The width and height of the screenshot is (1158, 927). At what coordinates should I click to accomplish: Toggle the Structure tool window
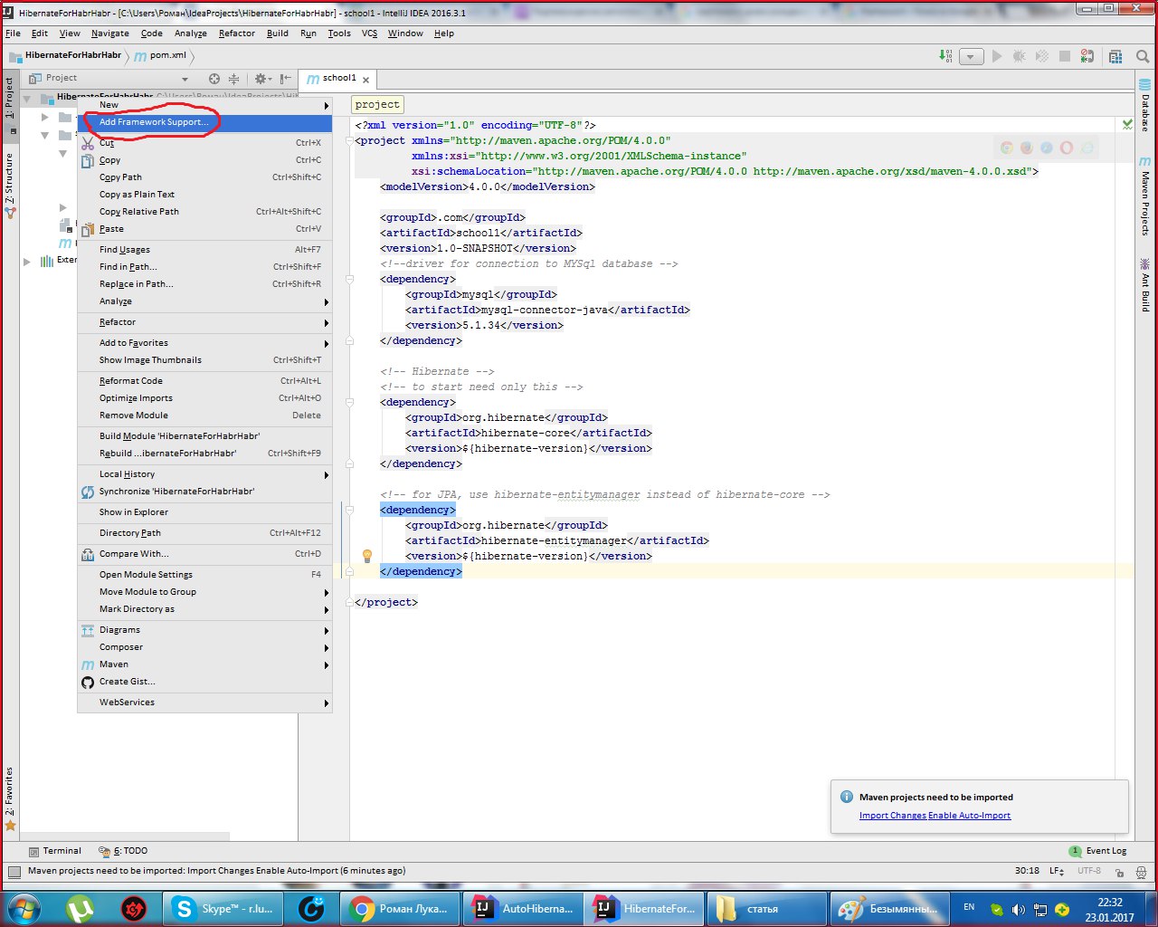click(10, 186)
